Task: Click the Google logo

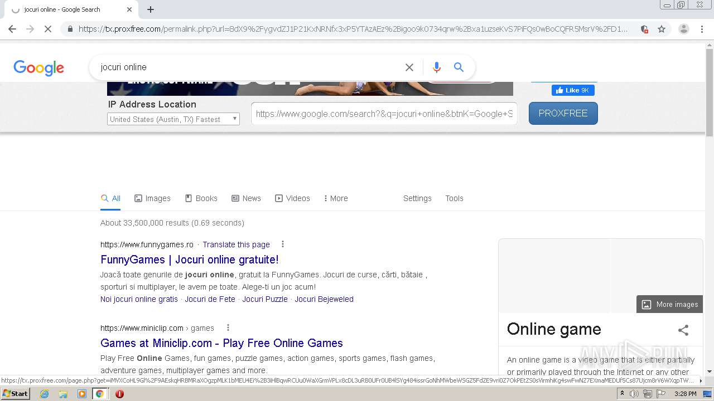Action: 38,68
